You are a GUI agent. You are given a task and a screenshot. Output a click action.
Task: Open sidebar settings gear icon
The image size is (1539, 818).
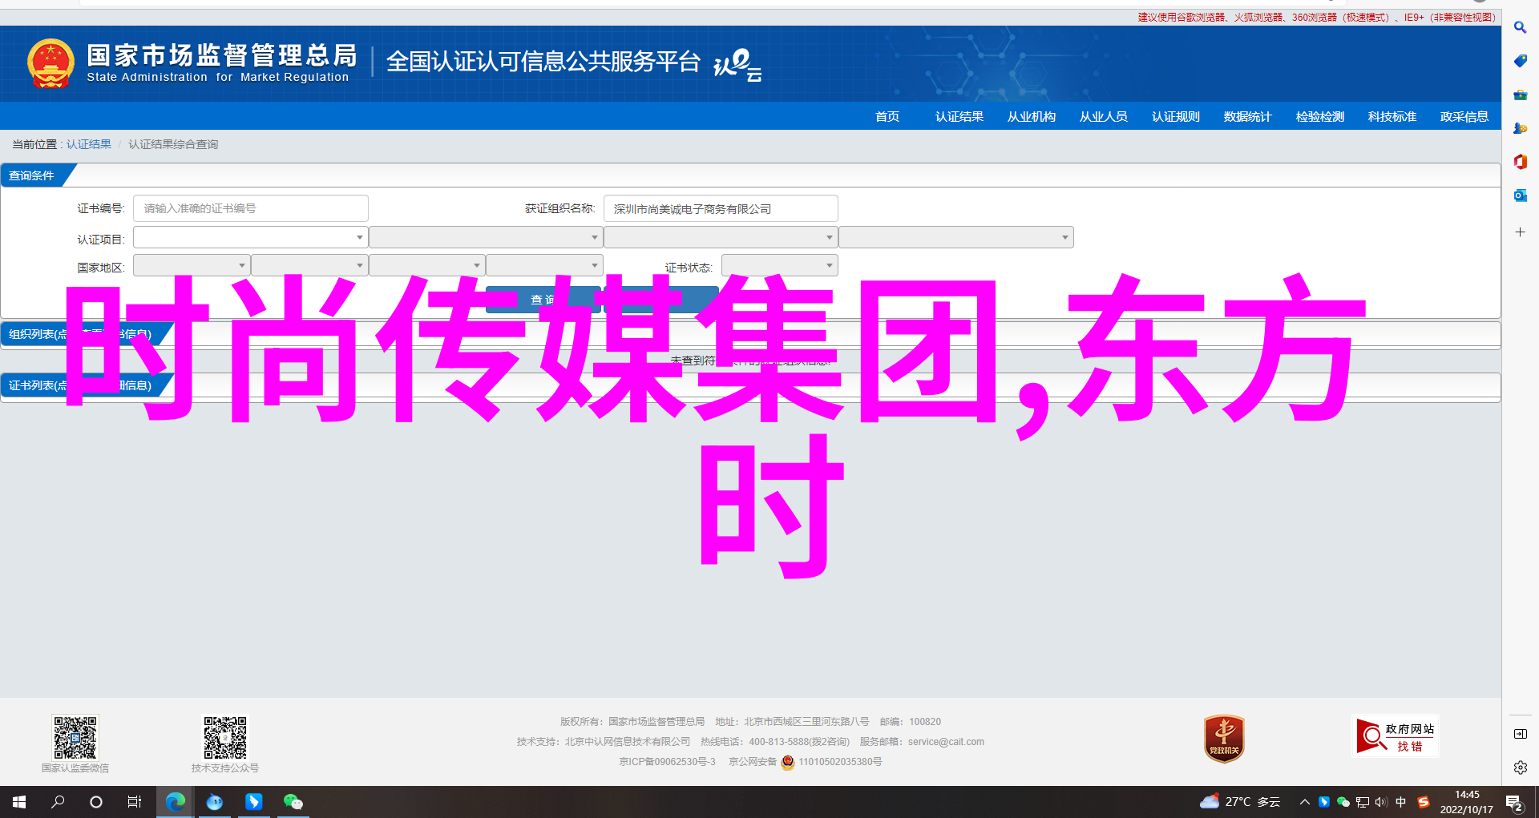click(1520, 768)
